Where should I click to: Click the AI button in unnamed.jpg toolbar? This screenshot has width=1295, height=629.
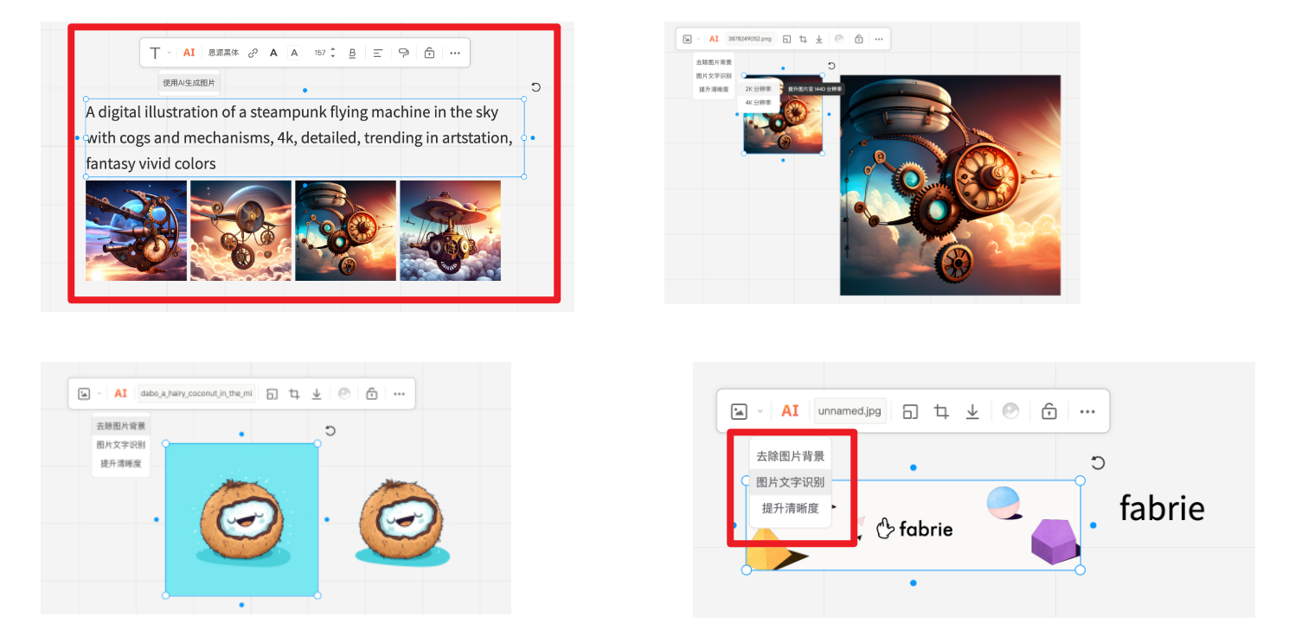(x=790, y=411)
